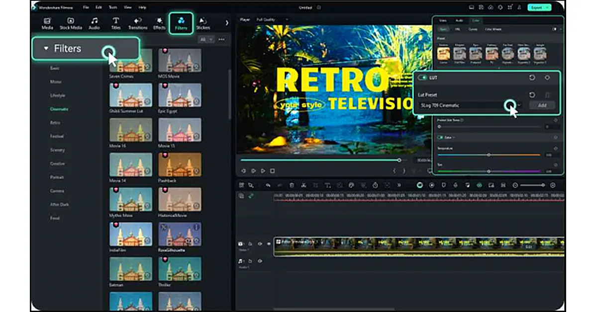The height and width of the screenshot is (312, 597).
Task: Lock the Audio 1 track
Action: click(x=251, y=261)
